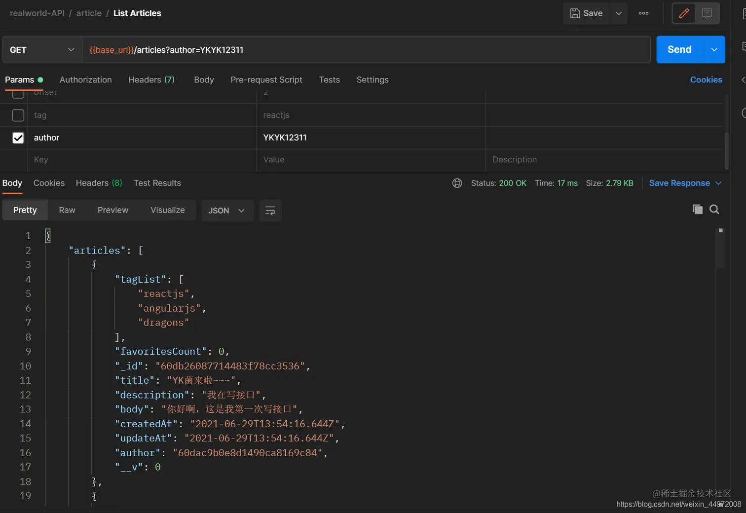The width and height of the screenshot is (746, 513).
Task: Click the Cookies link
Action: pyautogui.click(x=706, y=80)
